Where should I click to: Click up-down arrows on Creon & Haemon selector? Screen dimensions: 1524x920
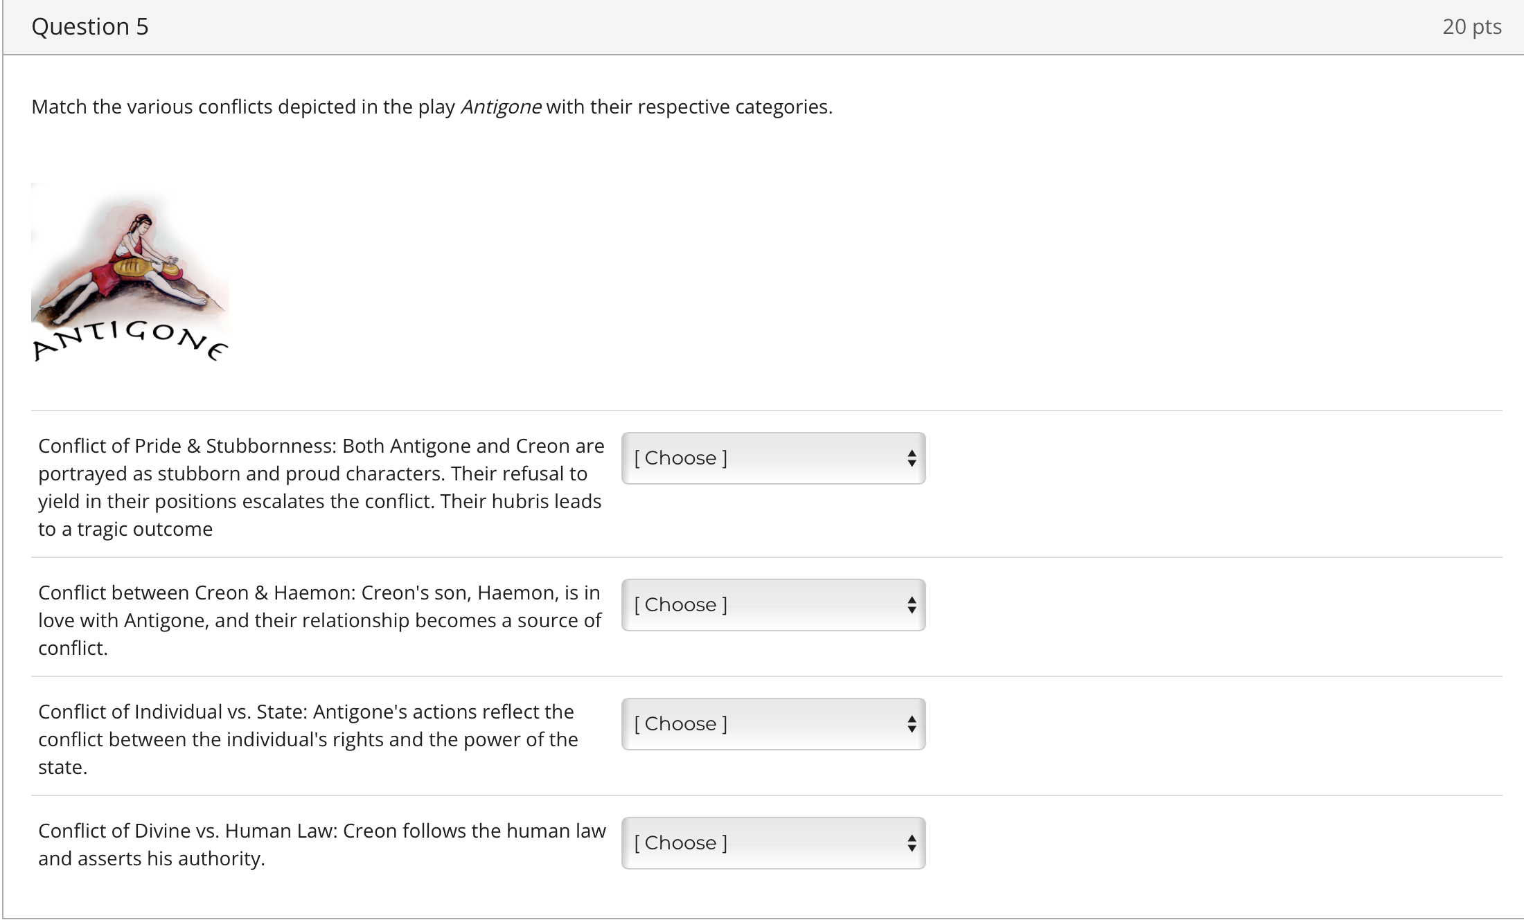coord(912,605)
